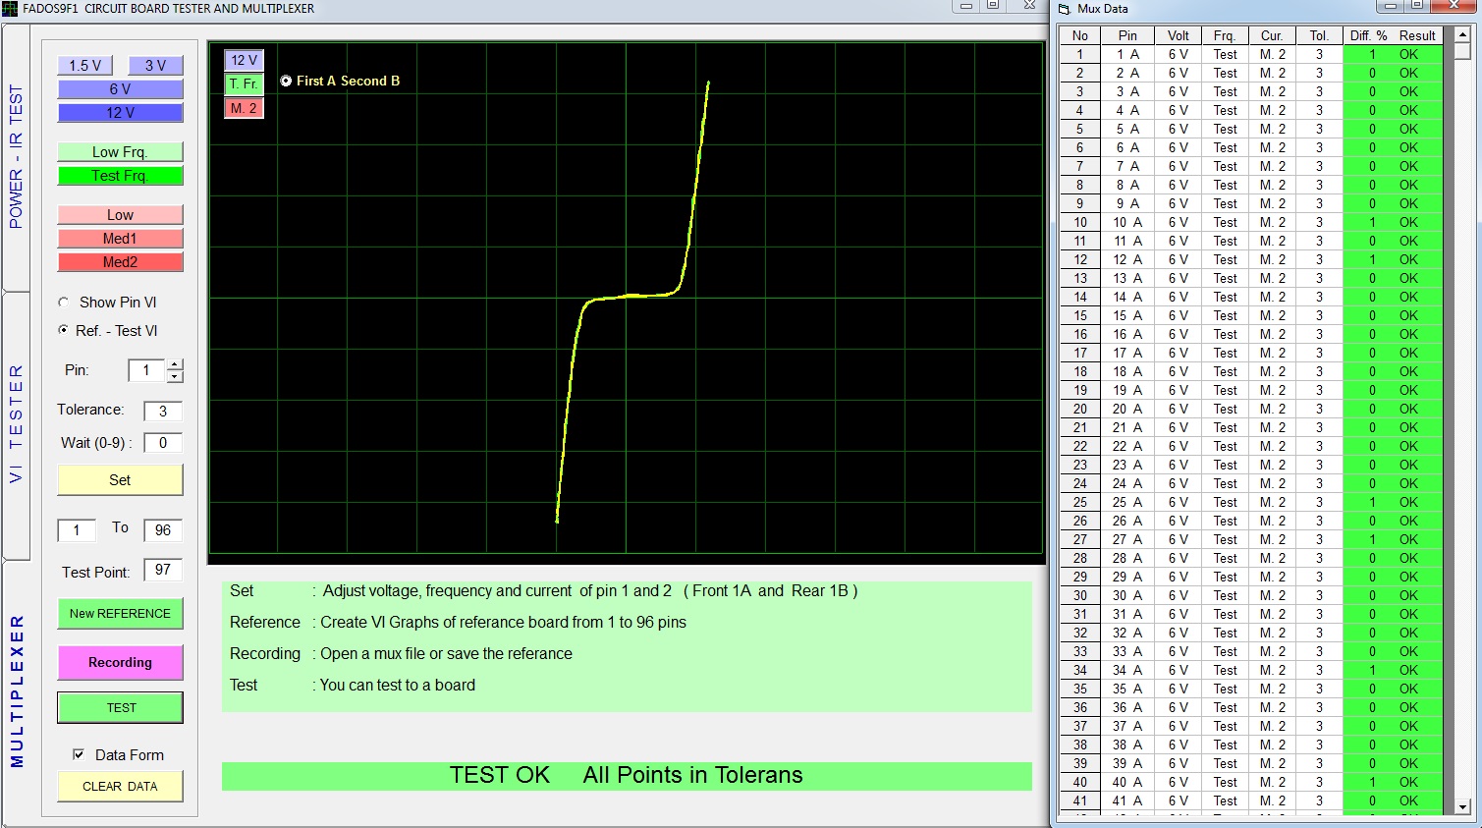
Task: Click the CLEAR DATA button
Action: pyautogui.click(x=120, y=787)
